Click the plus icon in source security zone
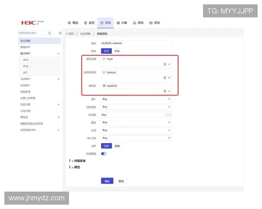The width and height of the screenshot is (262, 209). tap(169, 64)
